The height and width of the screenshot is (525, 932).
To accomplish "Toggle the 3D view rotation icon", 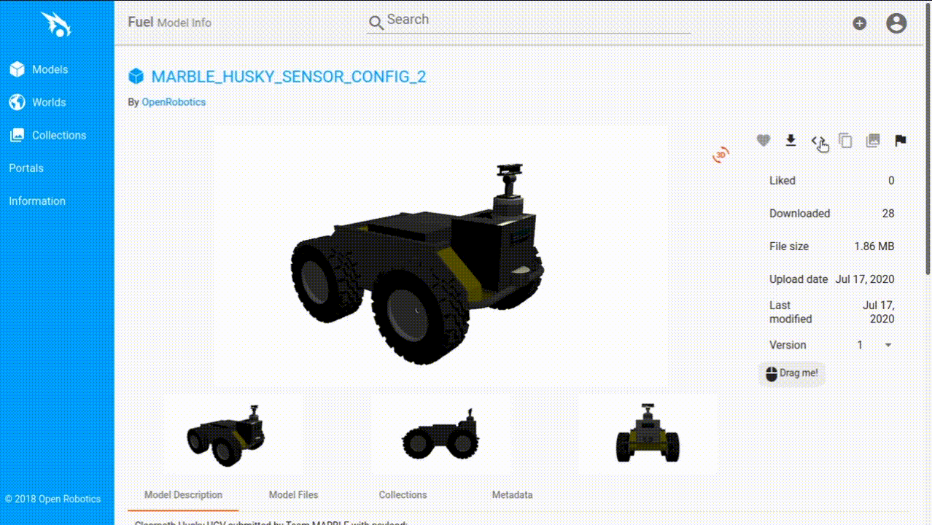I will [721, 155].
